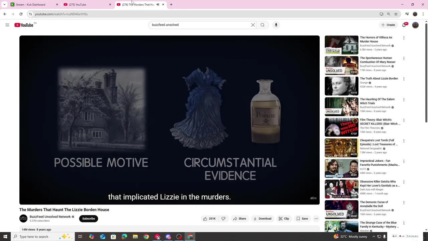Open the tab search dropdown arrow
The image size is (428, 241).
(4, 5)
